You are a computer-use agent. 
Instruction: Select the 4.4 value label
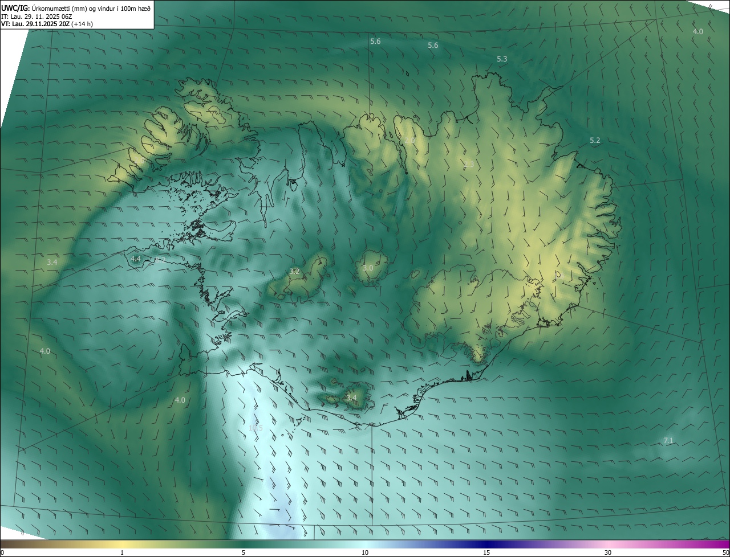tap(136, 259)
